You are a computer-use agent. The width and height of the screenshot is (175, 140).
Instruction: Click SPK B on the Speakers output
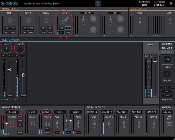(20, 133)
